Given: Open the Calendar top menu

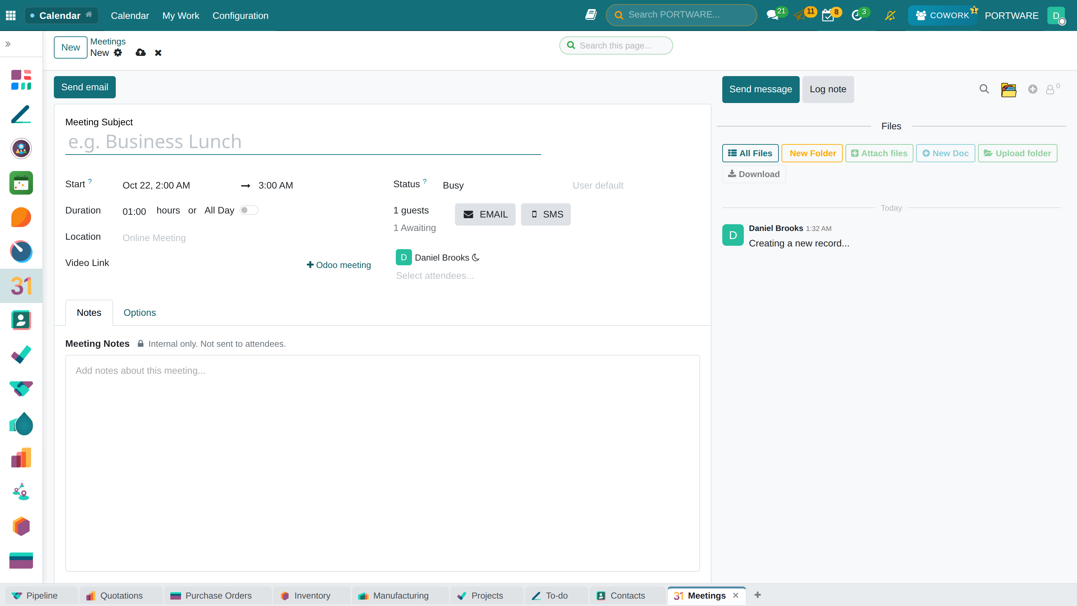Looking at the screenshot, I should [x=130, y=15].
